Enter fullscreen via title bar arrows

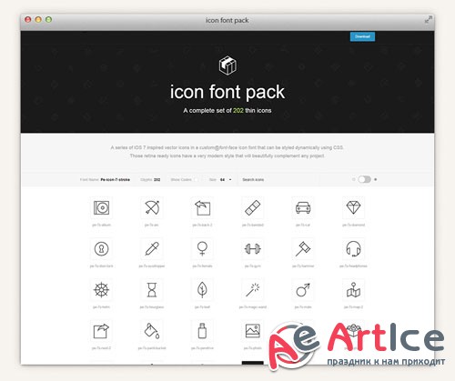pos(428,20)
